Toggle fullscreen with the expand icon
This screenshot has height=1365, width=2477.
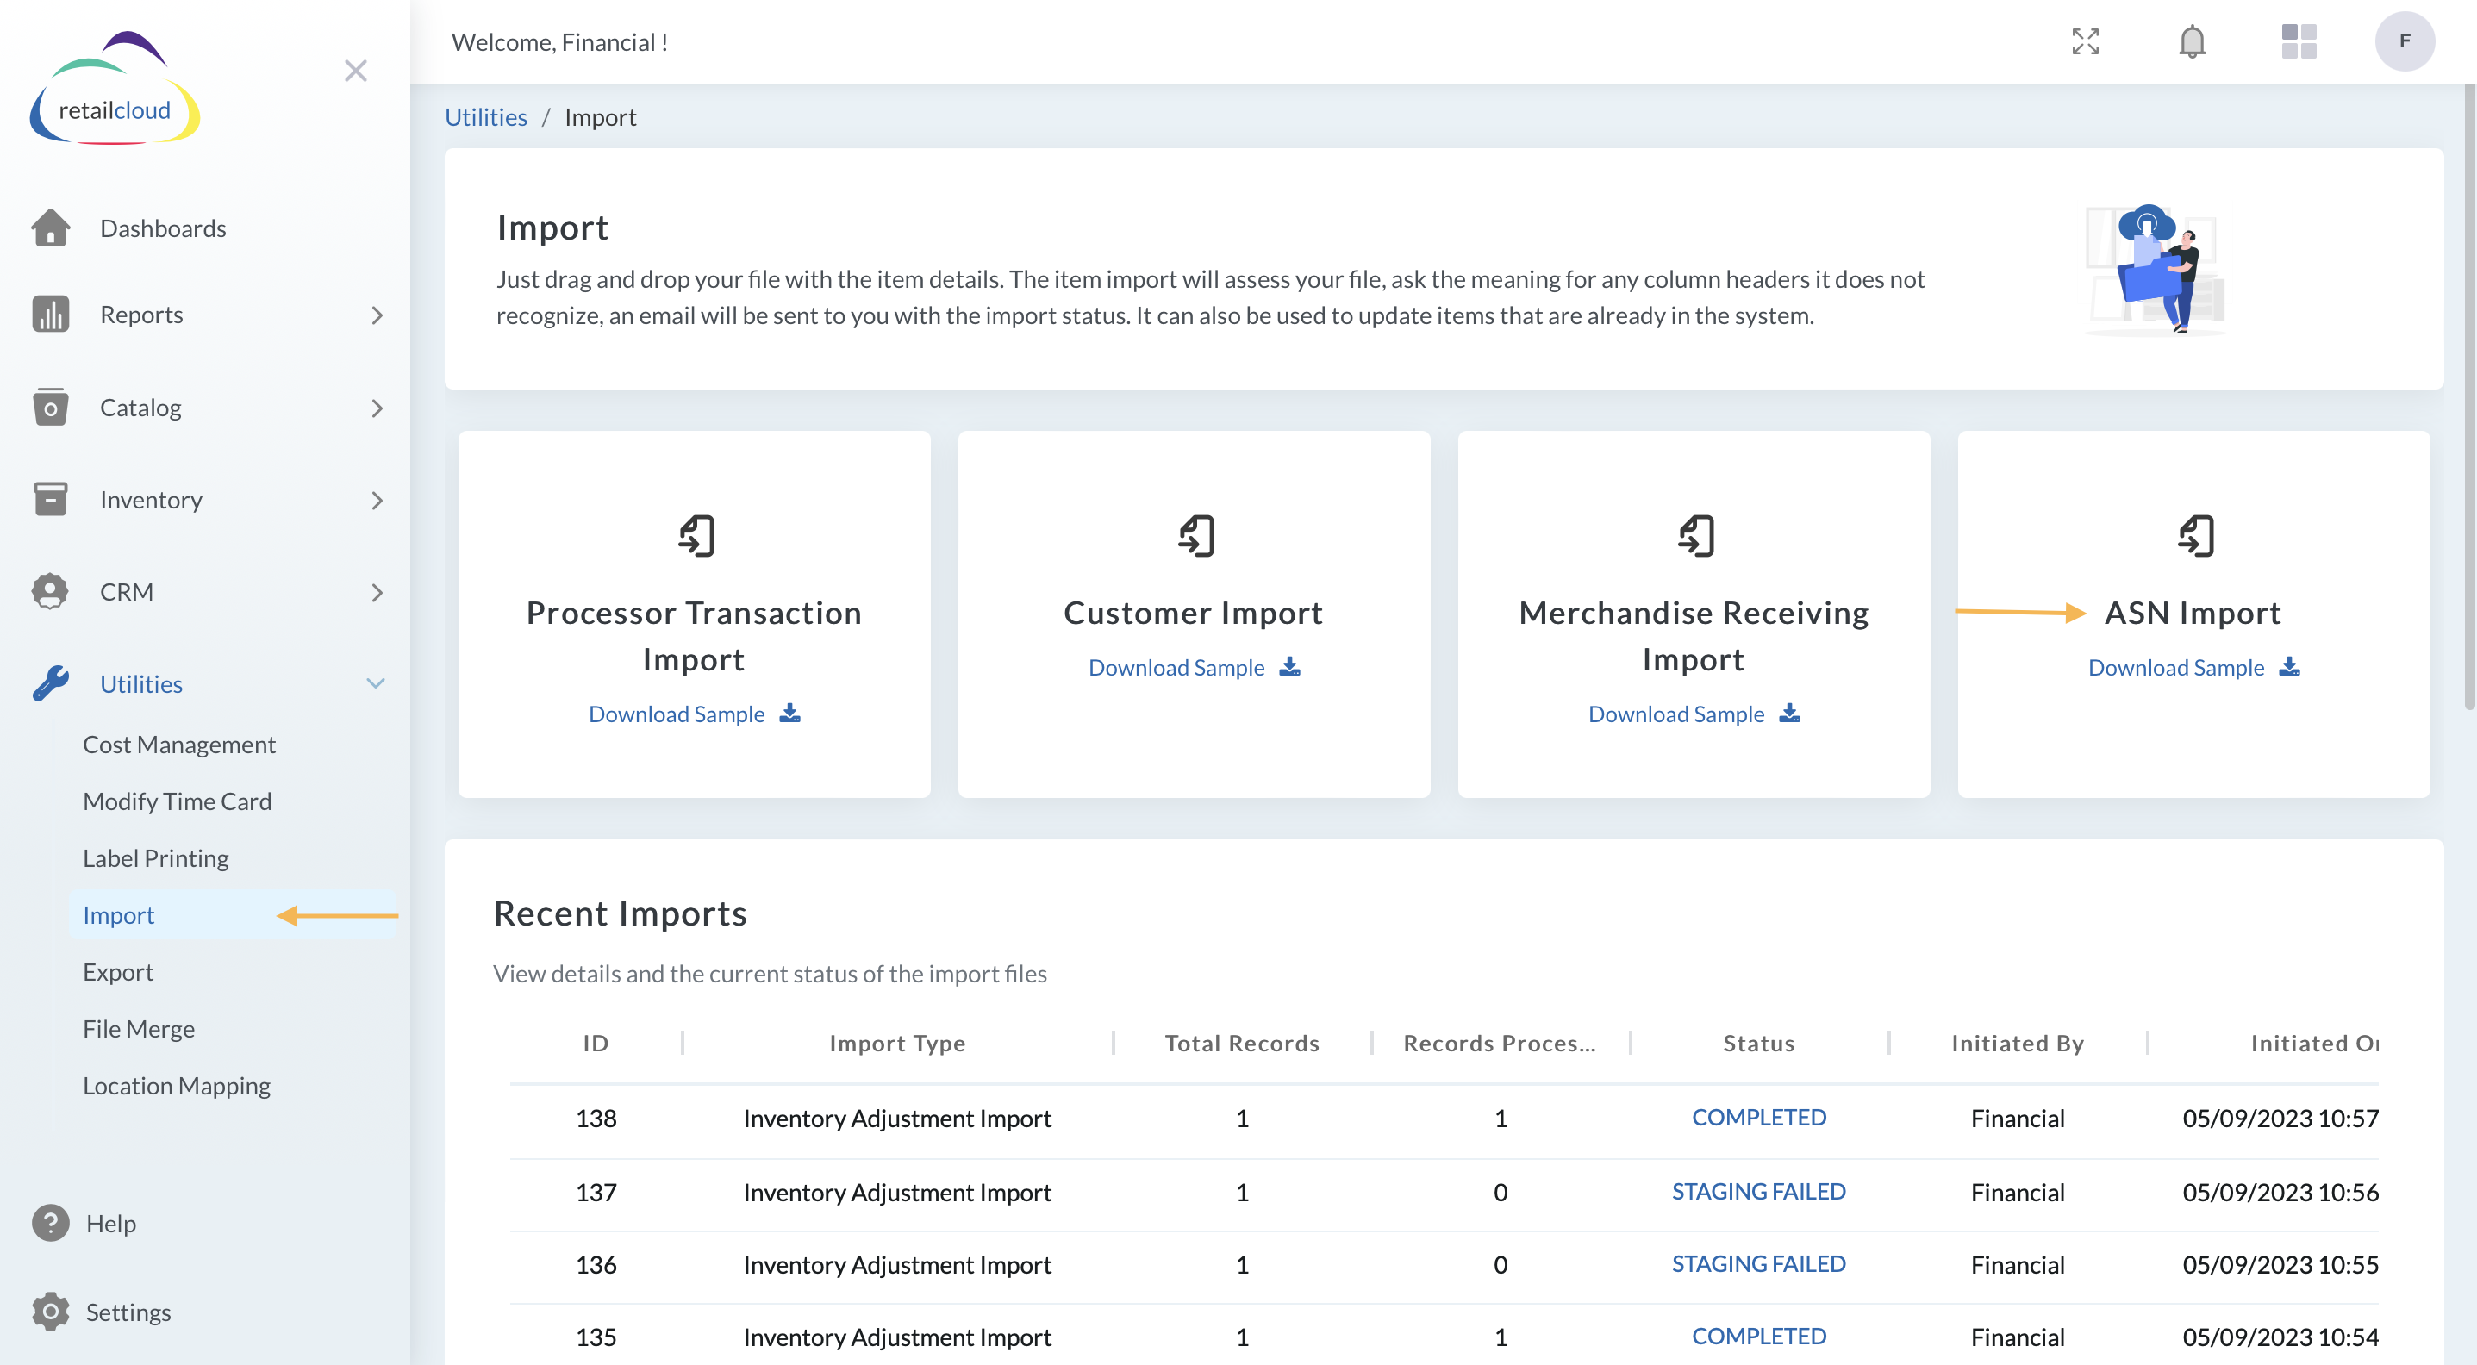tap(2085, 41)
